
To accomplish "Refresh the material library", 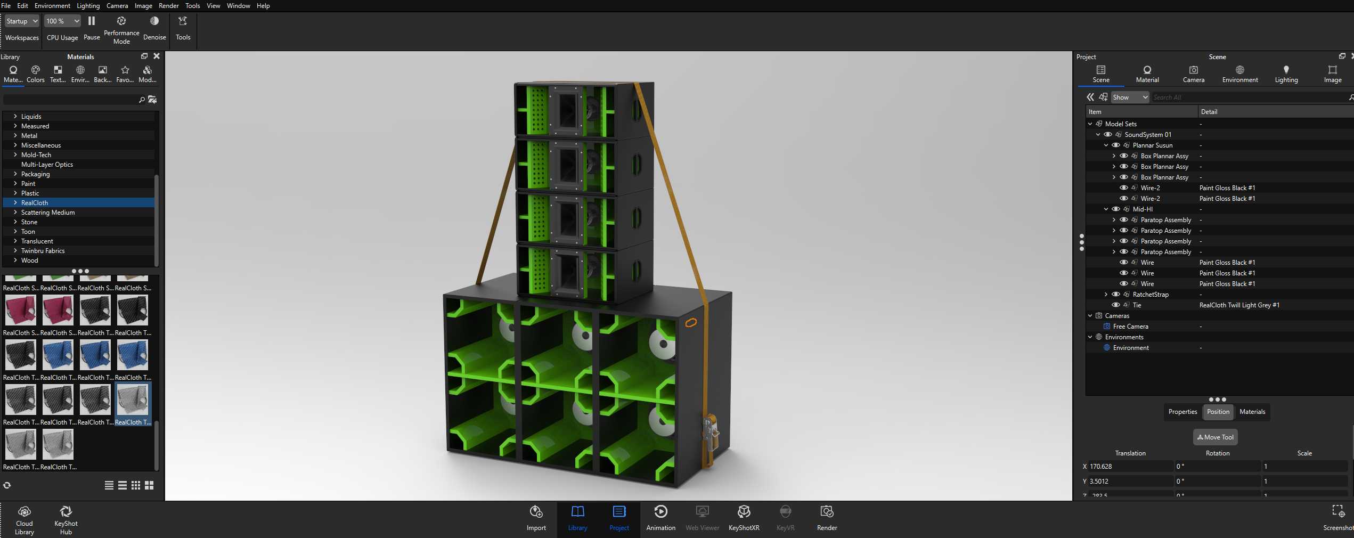I will 7,485.
